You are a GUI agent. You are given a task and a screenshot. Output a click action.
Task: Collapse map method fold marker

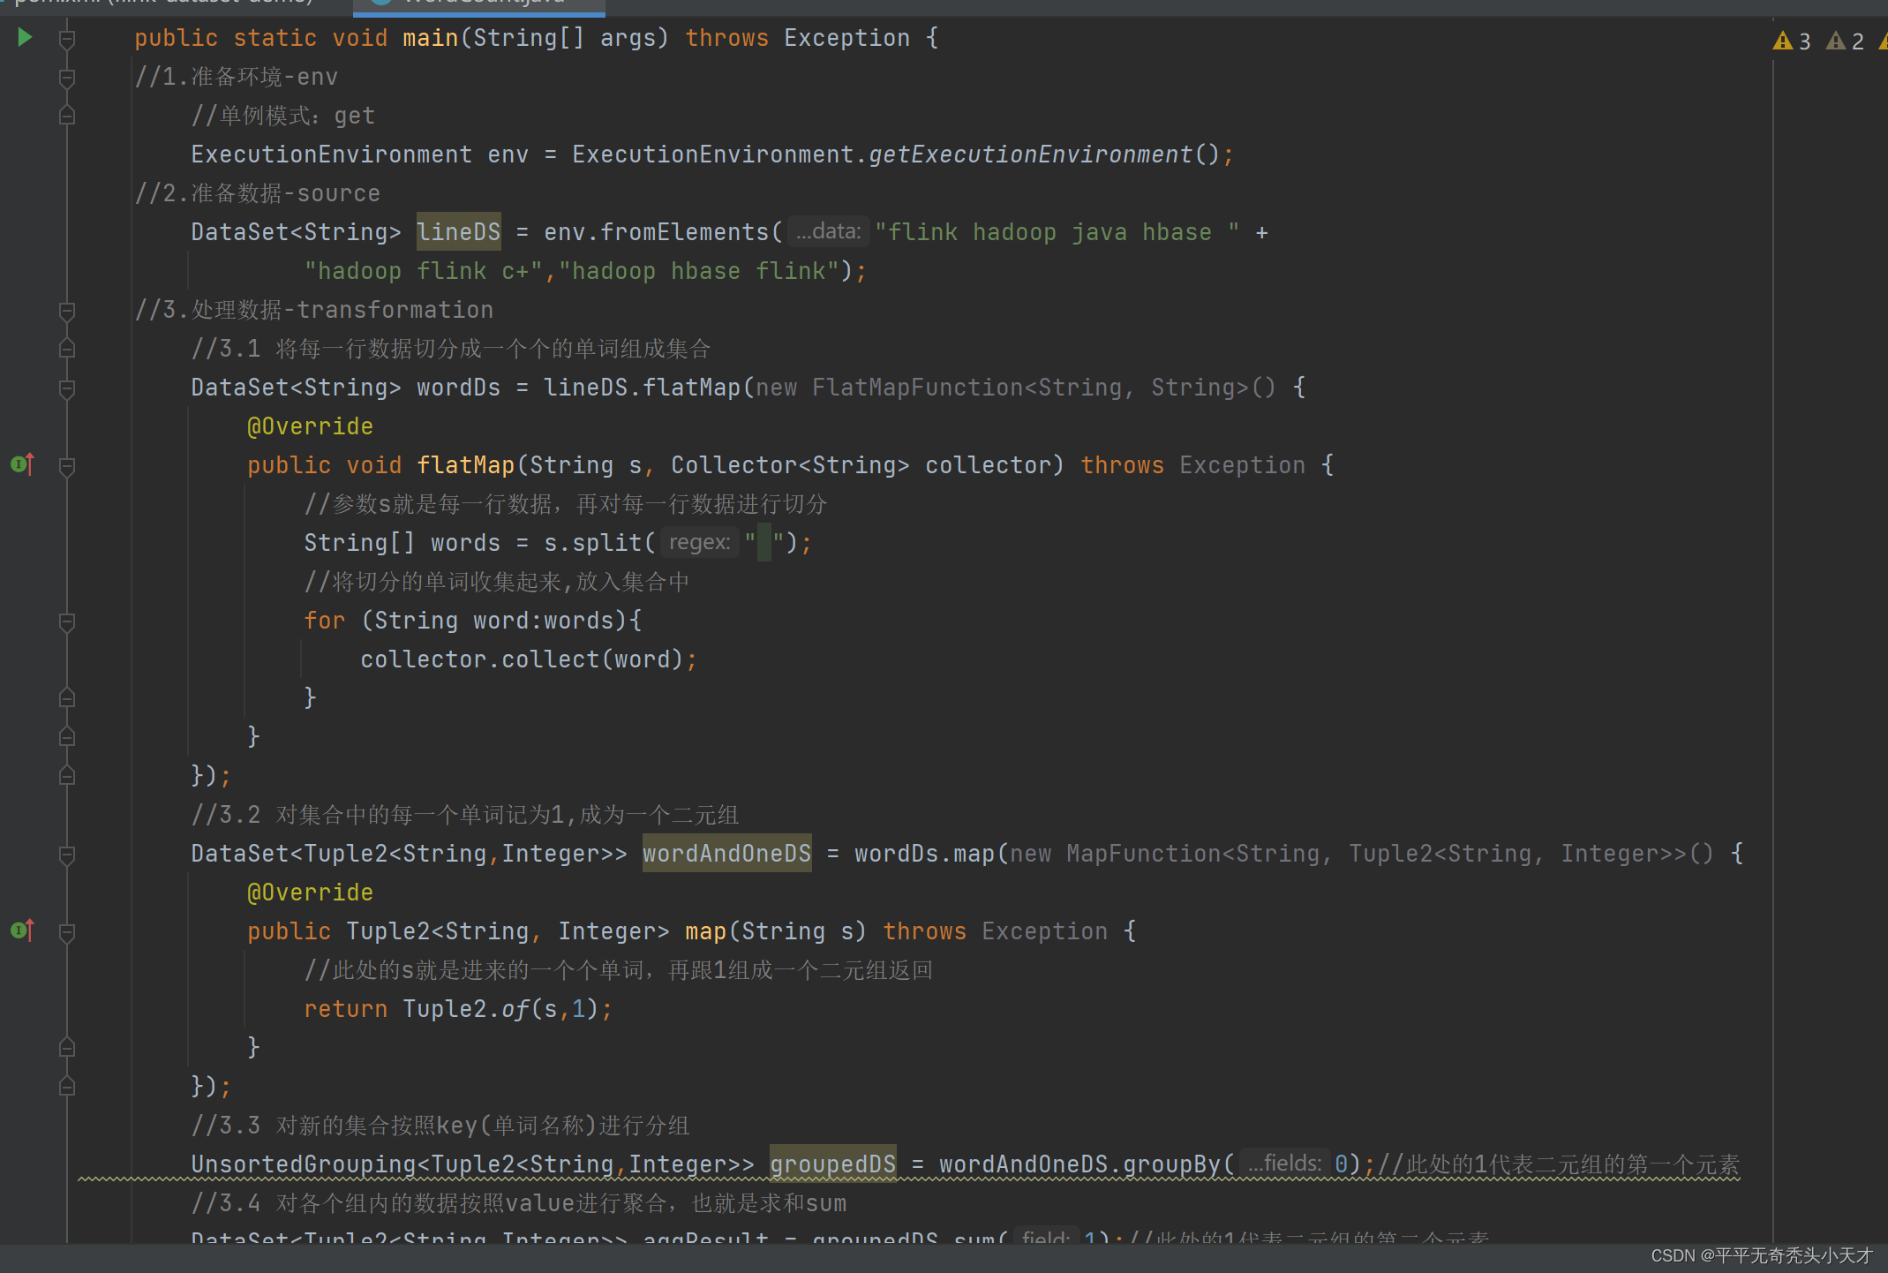click(x=66, y=932)
